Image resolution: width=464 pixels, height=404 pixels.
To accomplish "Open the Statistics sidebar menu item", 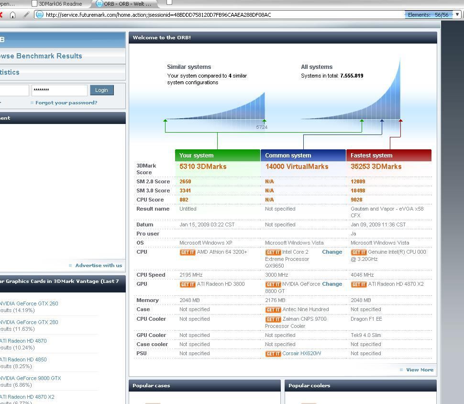I will 62,72.
